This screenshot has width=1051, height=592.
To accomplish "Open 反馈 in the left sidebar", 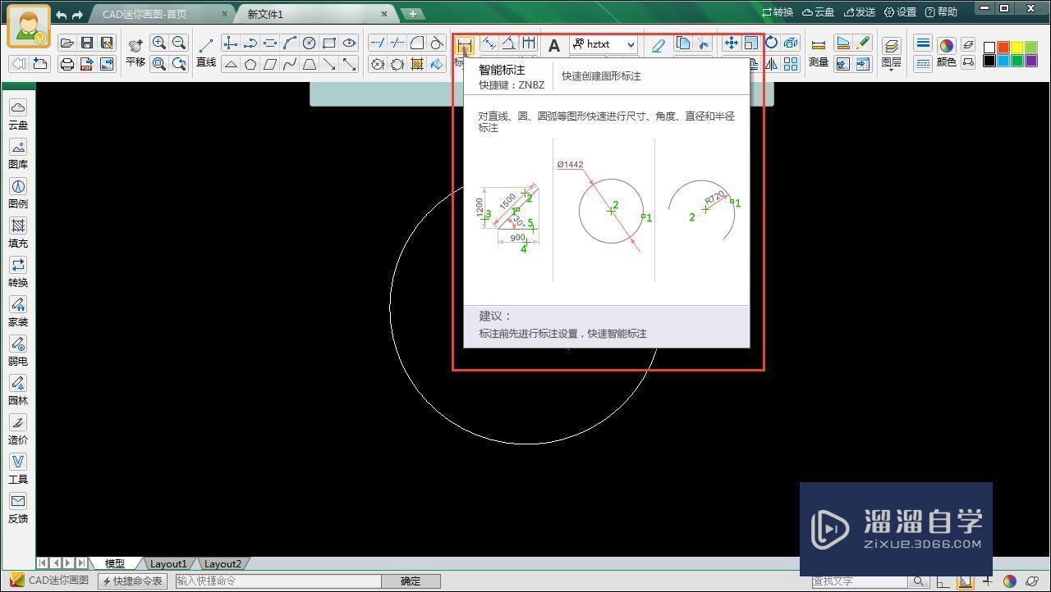I will 18,508.
